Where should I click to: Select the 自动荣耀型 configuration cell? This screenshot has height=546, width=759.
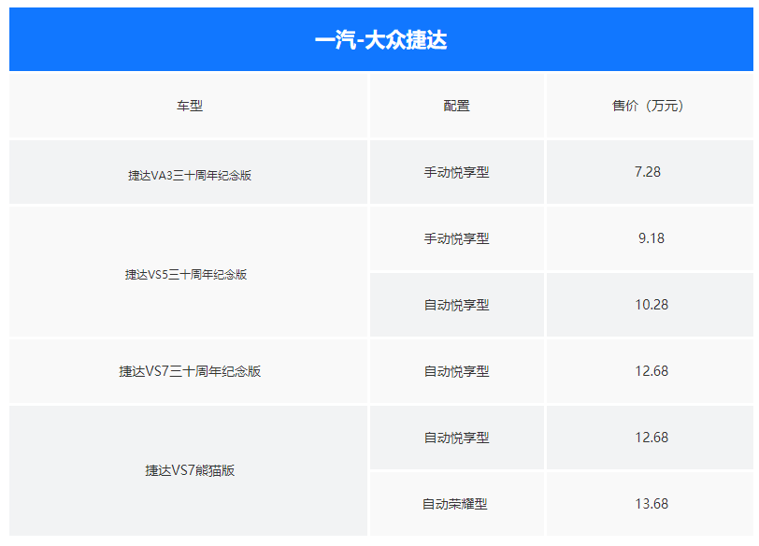[x=455, y=504]
